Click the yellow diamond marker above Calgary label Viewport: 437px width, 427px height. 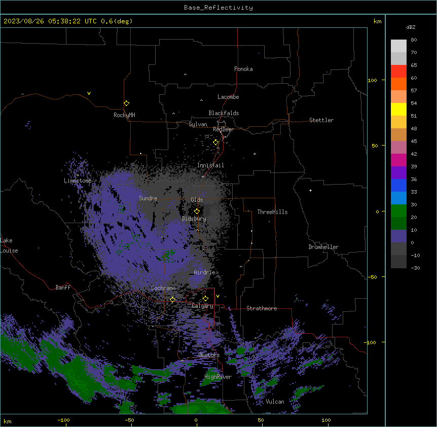(x=205, y=299)
